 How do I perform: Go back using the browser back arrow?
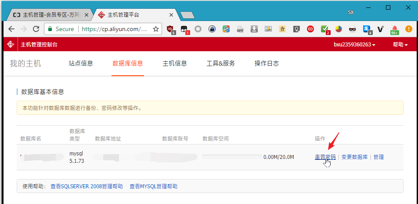11,29
